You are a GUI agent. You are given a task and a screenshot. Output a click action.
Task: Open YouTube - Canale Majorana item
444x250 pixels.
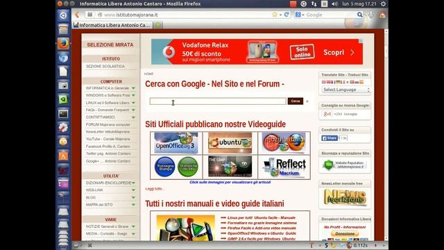(x=108, y=139)
